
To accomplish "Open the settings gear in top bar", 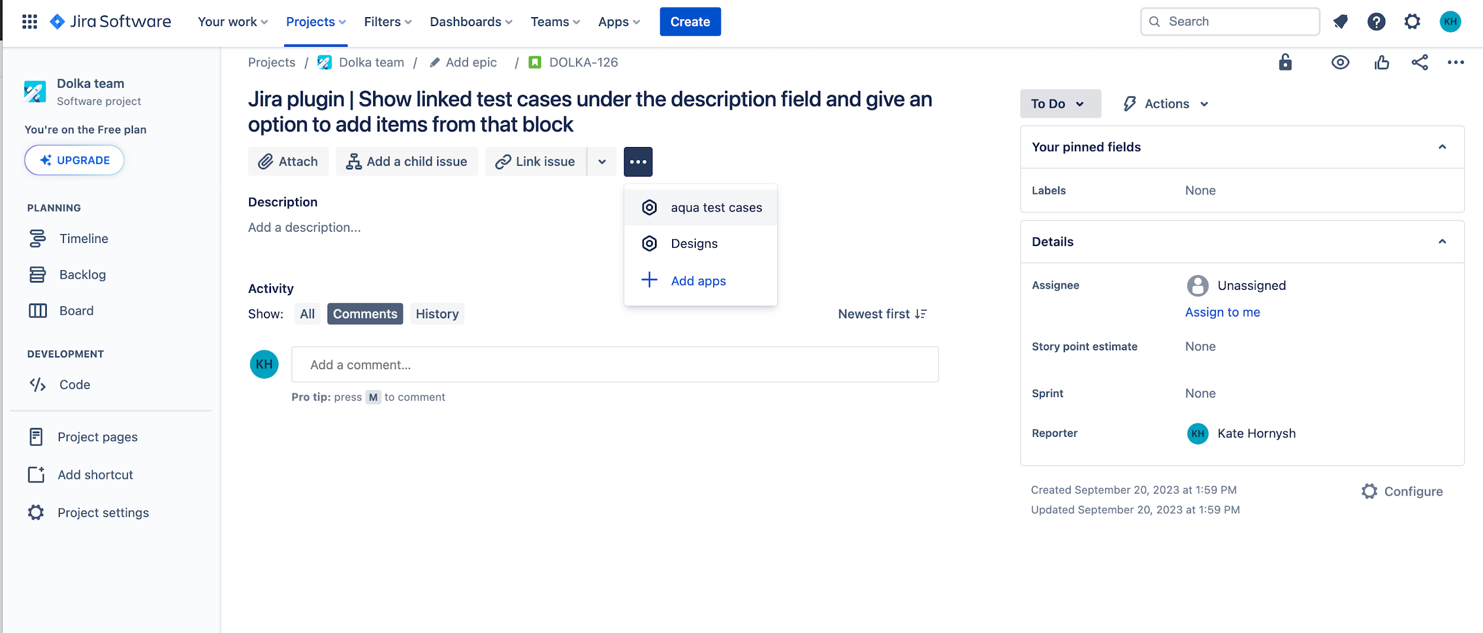I will click(x=1412, y=22).
